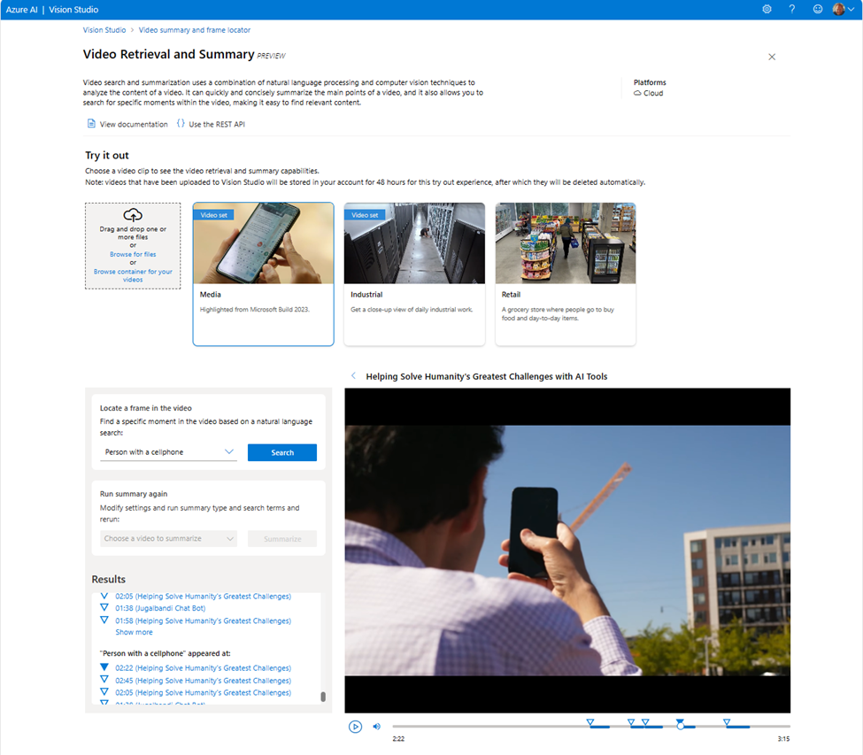
Task: Click the curly braces REST API icon
Action: (x=181, y=124)
